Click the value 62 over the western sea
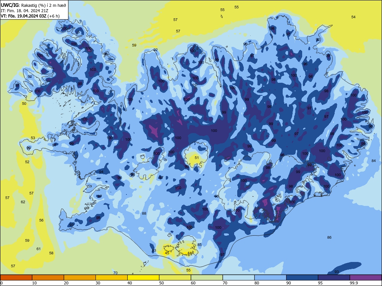The image size is (382, 286). pos(23,202)
